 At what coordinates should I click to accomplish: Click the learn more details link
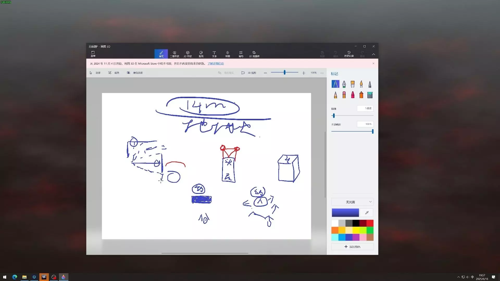click(x=216, y=63)
